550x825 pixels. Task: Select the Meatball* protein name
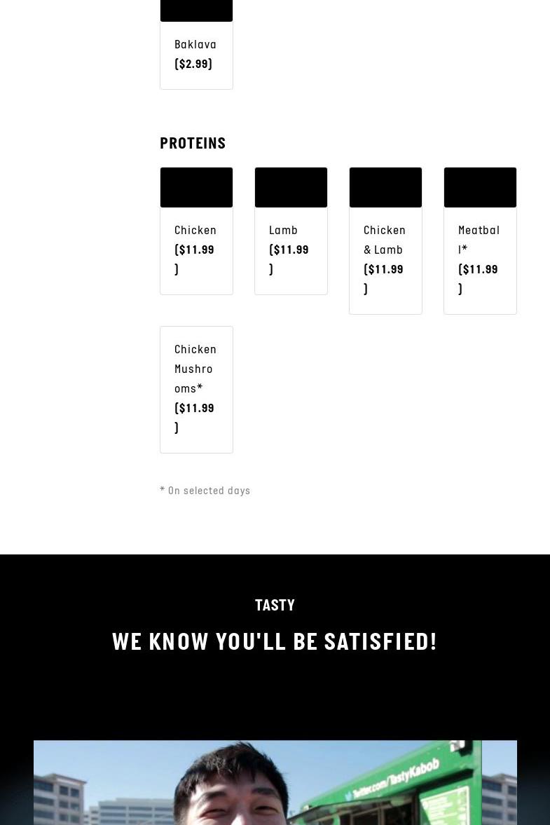479,240
